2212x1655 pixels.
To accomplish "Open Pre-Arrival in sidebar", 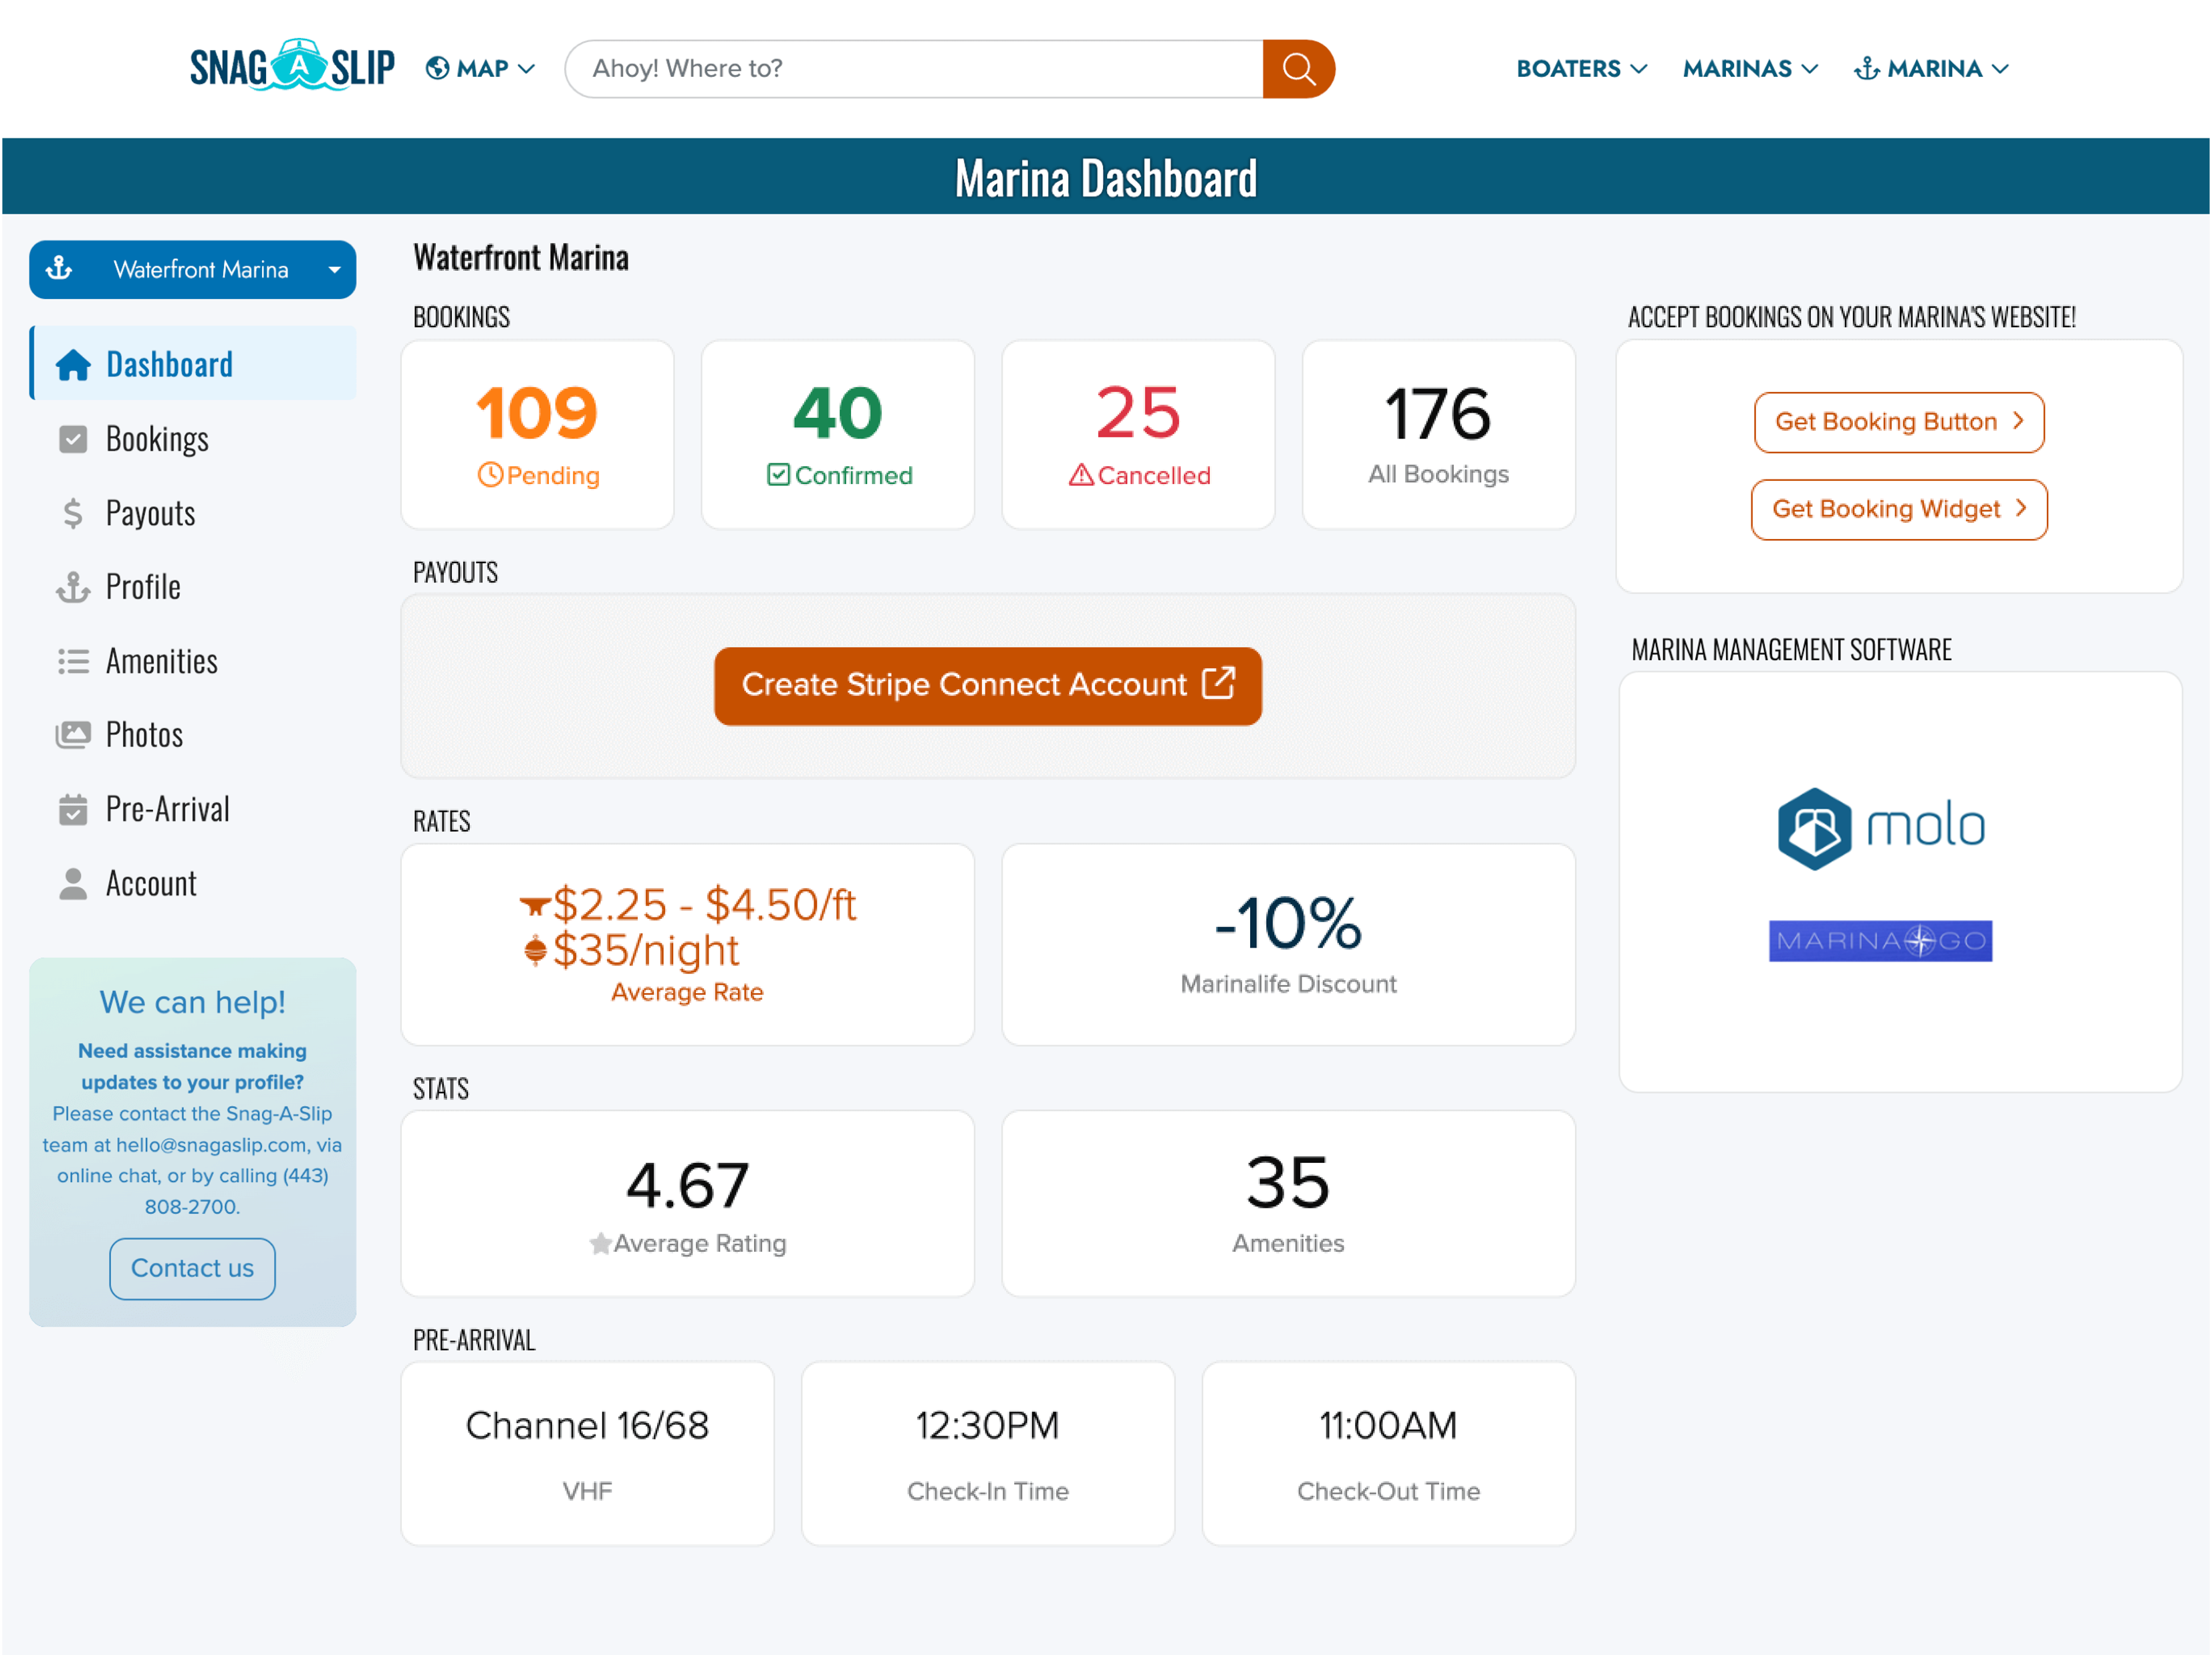I will [x=193, y=810].
